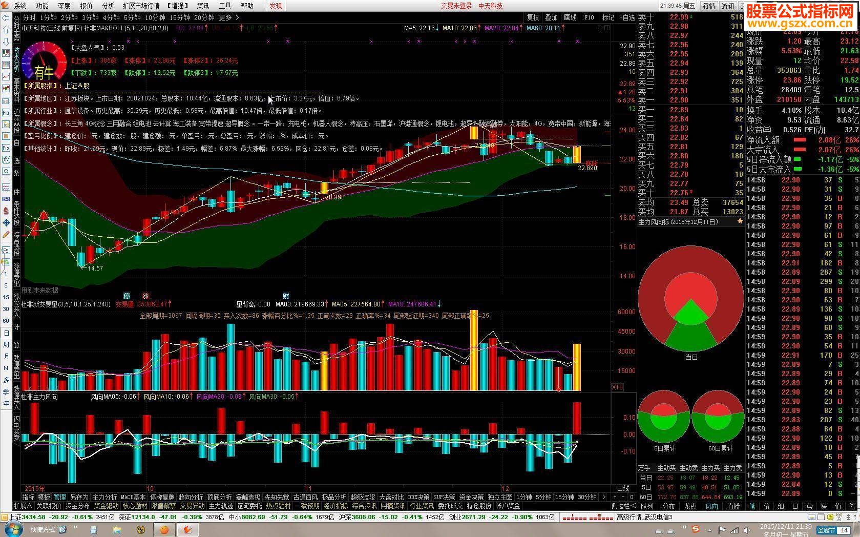Select the MACD基本 indicator tab

tap(133, 497)
